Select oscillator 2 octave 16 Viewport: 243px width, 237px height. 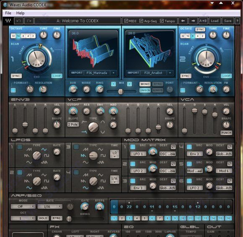pos(188,36)
